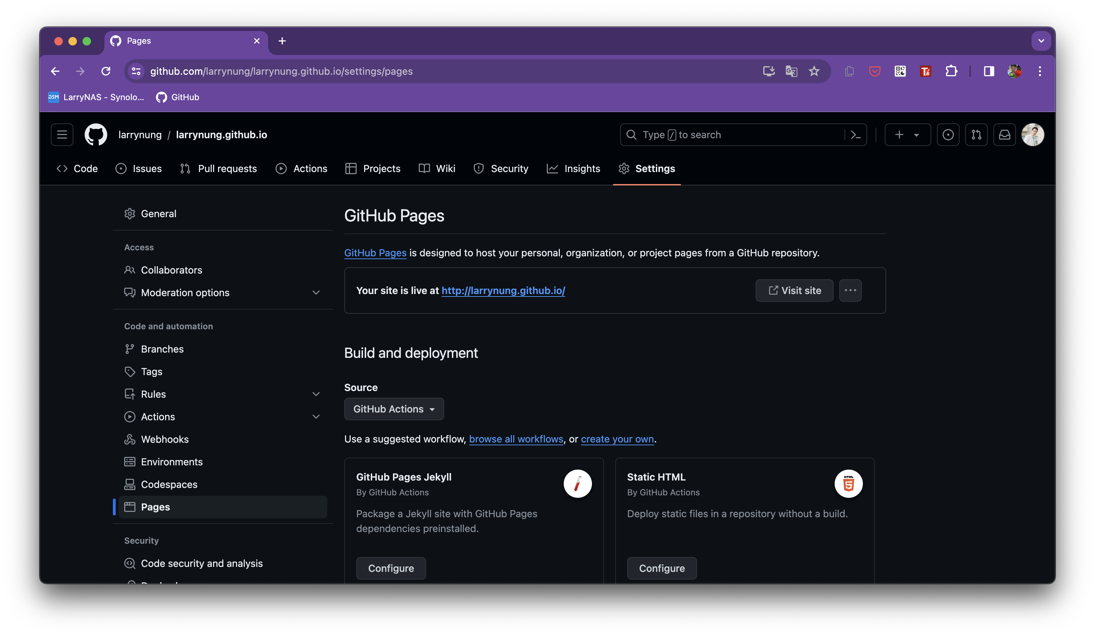Open the Security tab
The image size is (1095, 636).
(501, 169)
